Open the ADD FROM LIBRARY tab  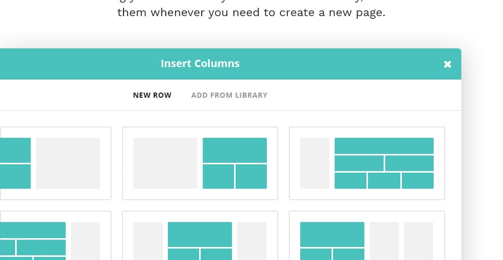click(229, 95)
